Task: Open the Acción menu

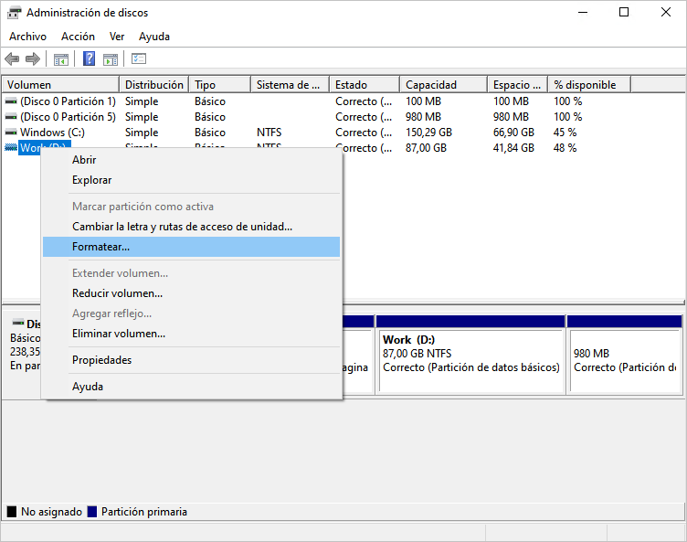Action: click(78, 37)
